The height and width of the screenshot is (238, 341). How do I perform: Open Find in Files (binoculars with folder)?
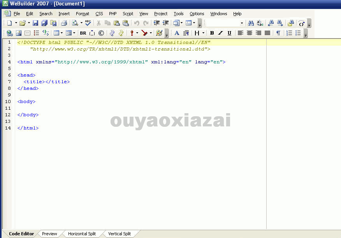[x=291, y=23]
